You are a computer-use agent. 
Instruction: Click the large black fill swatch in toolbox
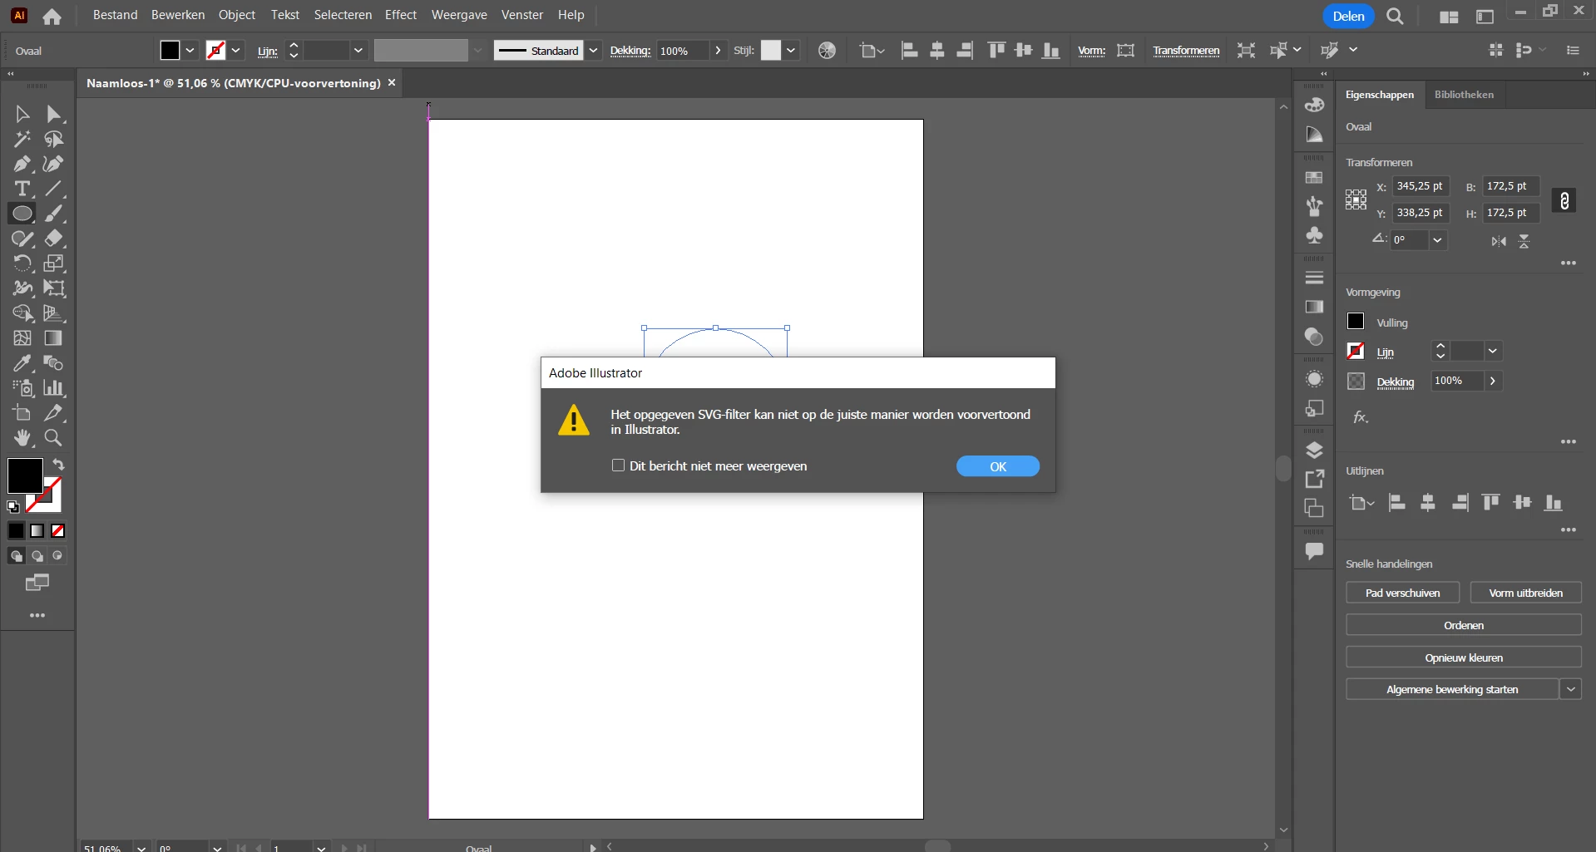click(x=24, y=475)
